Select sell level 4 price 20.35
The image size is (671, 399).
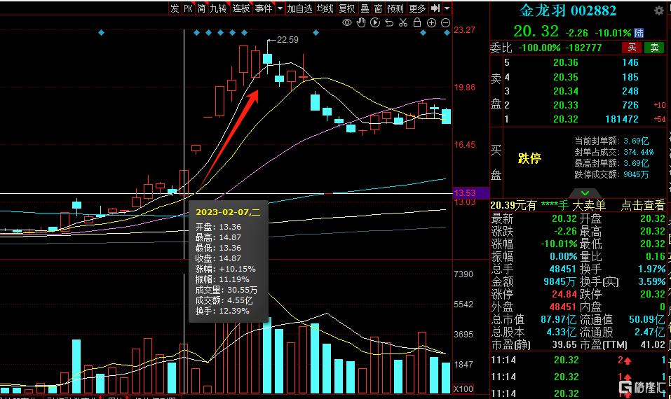pos(565,77)
